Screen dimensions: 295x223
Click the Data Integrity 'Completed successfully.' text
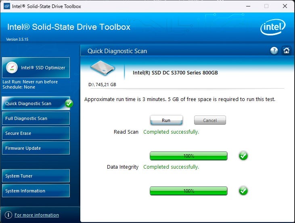click(x=171, y=167)
